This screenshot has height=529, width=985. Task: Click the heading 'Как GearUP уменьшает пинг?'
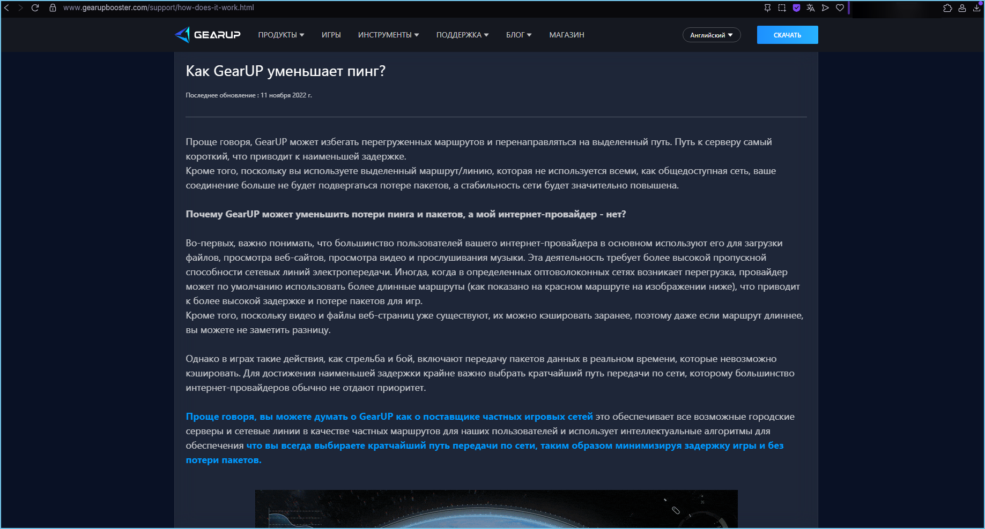(x=285, y=71)
